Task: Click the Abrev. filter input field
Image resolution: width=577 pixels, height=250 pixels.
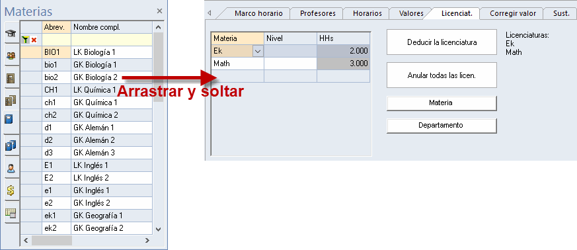Action: [x=56, y=40]
